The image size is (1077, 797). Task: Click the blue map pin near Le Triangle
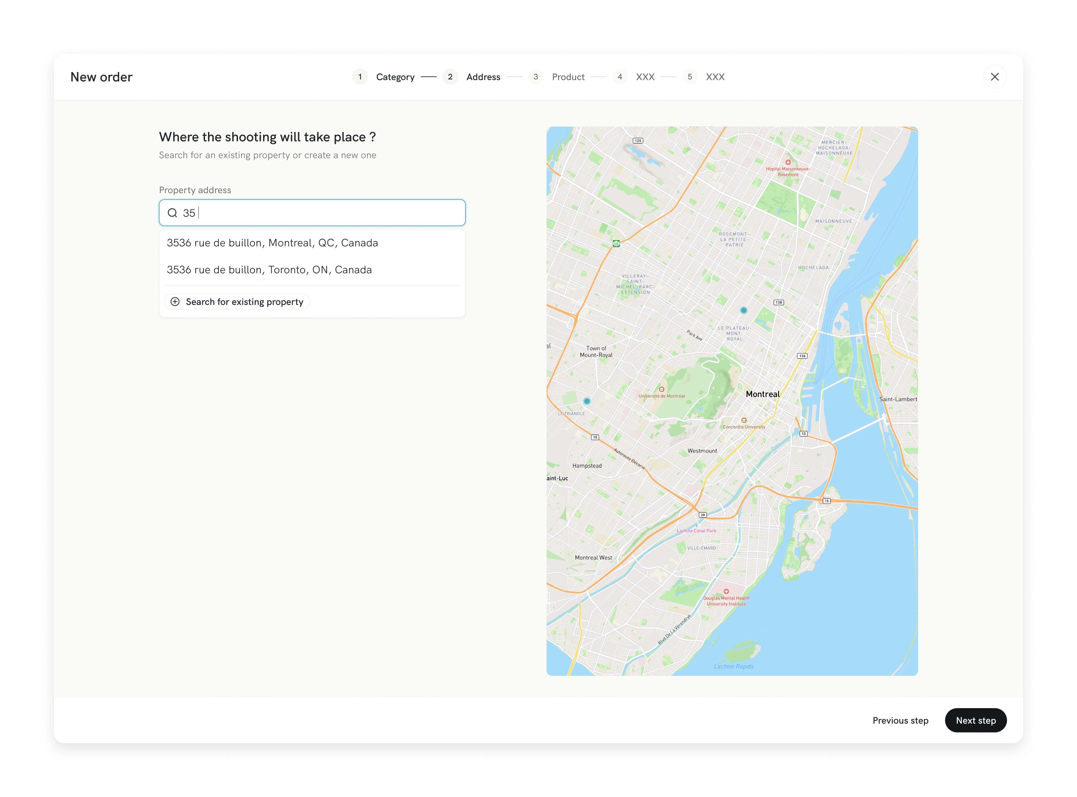coord(587,401)
